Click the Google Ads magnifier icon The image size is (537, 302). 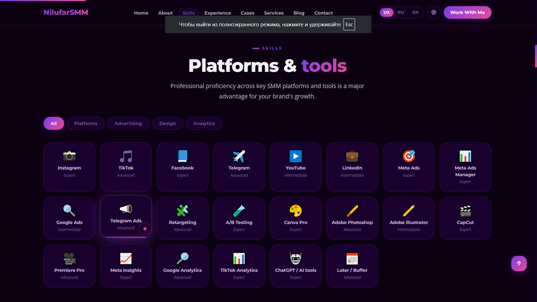pyautogui.click(x=69, y=211)
